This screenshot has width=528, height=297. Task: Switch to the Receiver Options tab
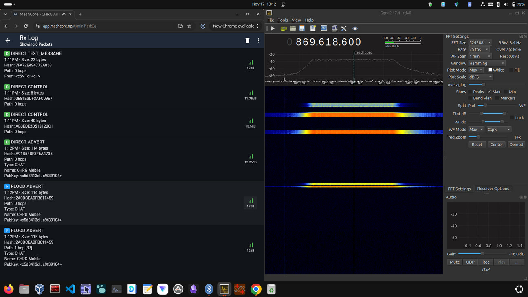pos(493,189)
